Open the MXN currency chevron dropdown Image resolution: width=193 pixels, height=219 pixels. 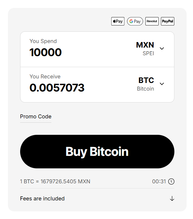tap(162, 48)
